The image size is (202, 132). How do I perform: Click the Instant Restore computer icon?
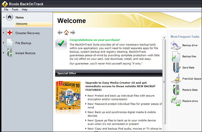10,53
